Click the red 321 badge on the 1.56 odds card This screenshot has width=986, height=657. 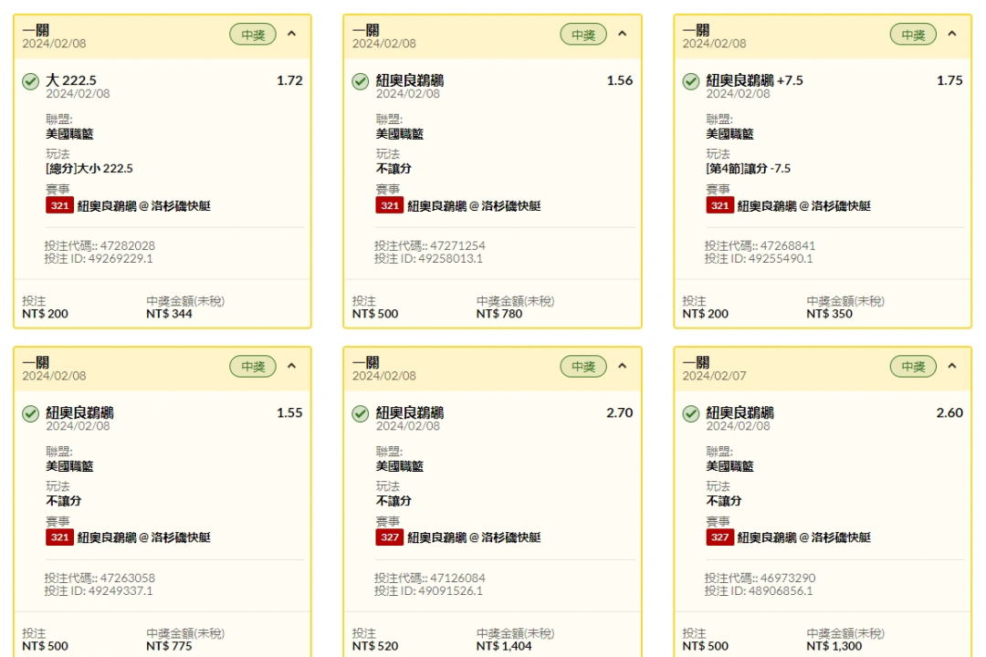pyautogui.click(x=390, y=205)
